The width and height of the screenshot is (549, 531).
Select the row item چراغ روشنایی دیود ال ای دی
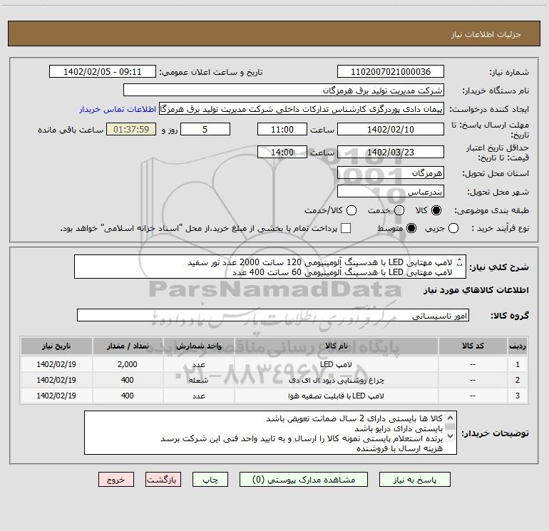[336, 380]
